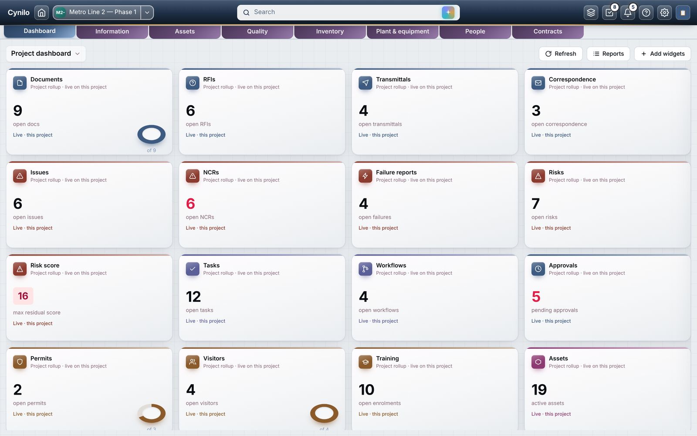Open the Quality tab
Viewport: 697px width, 436px height.
point(257,31)
